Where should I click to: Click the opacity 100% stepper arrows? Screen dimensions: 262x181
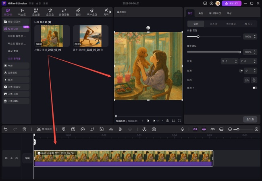254,52
